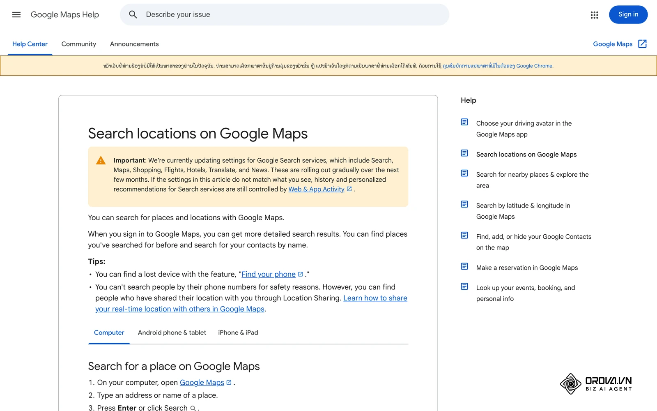Open the Announcements tab

click(134, 44)
